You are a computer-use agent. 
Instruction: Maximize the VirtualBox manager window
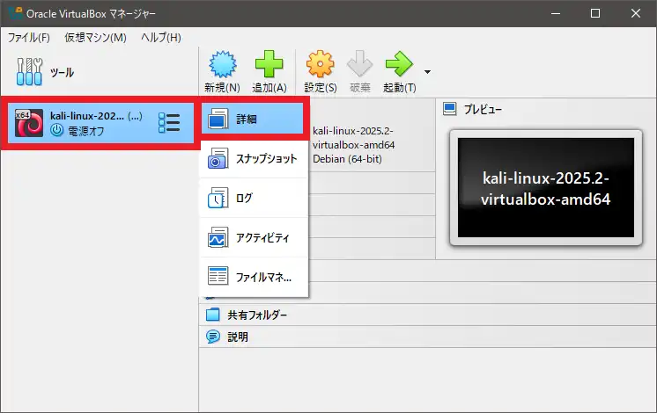595,13
